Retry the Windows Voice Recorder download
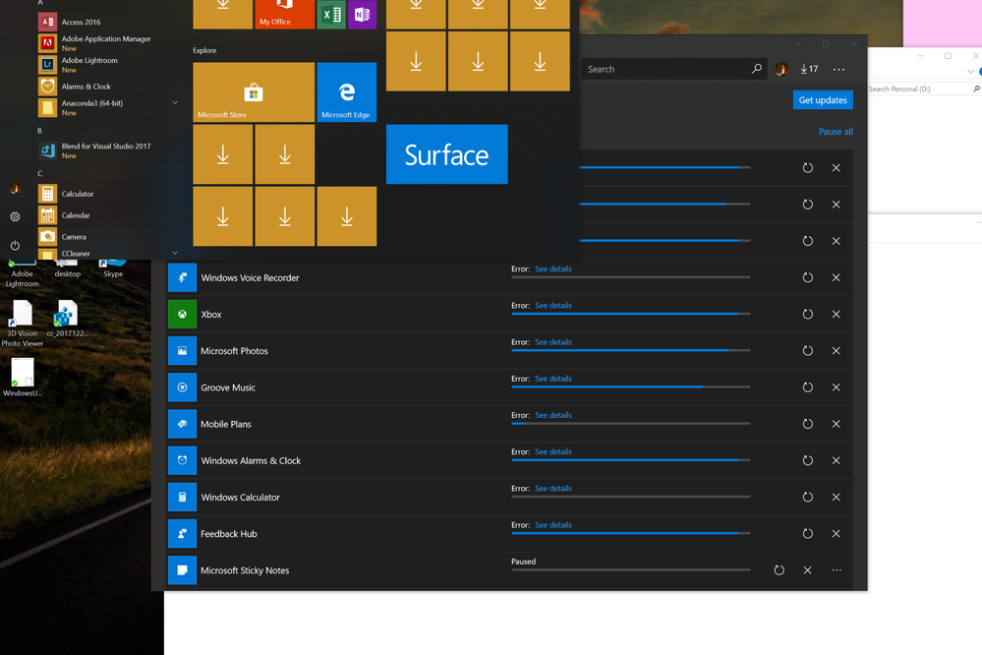982x655 pixels. [x=808, y=277]
